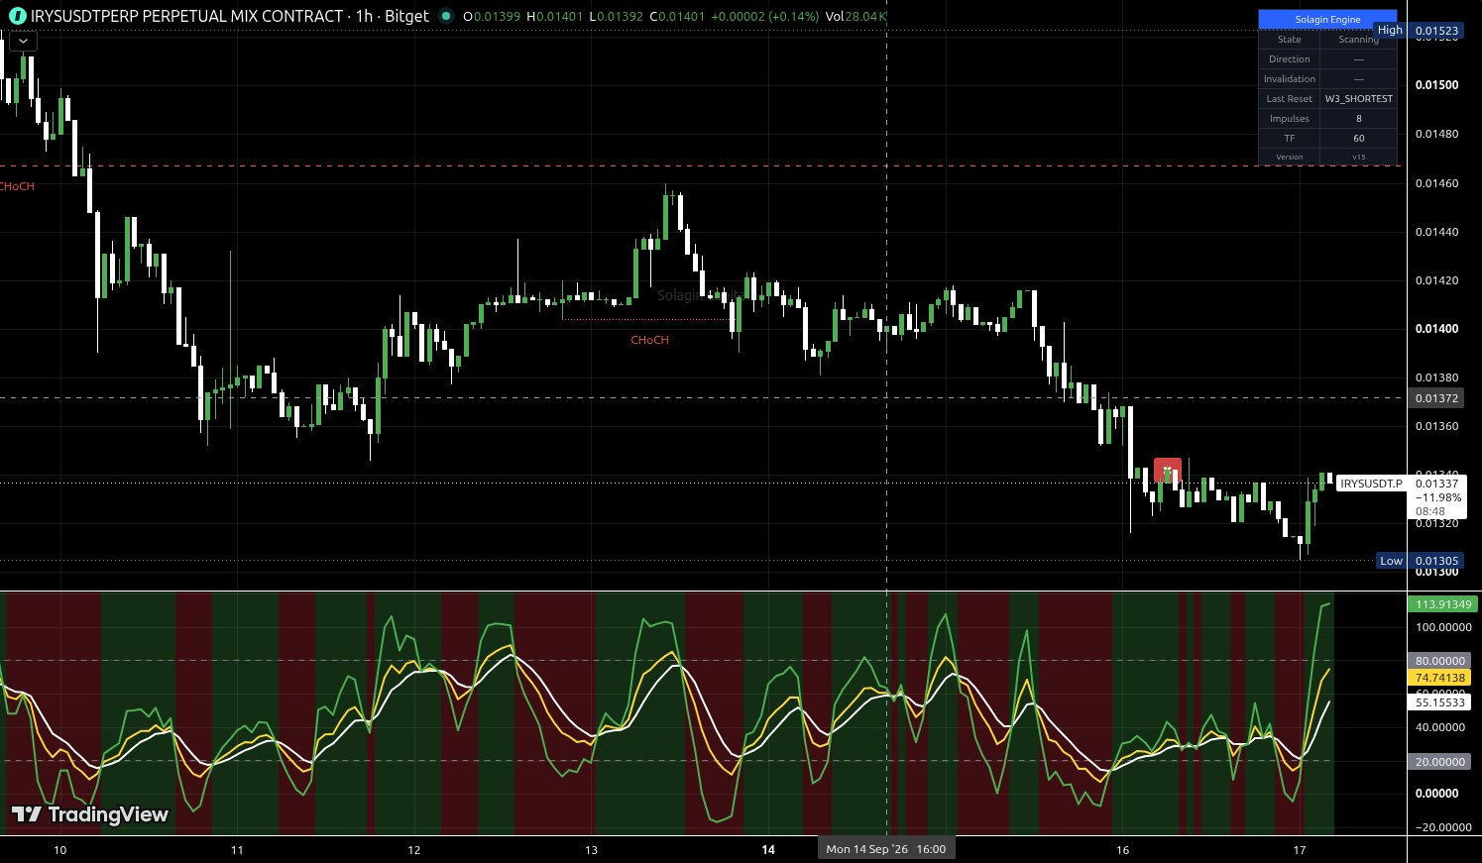Click the 0.01460 price axis label
Screen dimensions: 1482x863
(x=1436, y=183)
